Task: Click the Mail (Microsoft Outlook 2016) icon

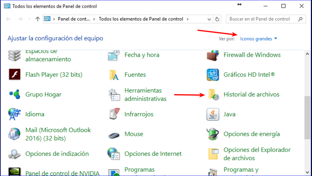Action: pyautogui.click(x=14, y=134)
